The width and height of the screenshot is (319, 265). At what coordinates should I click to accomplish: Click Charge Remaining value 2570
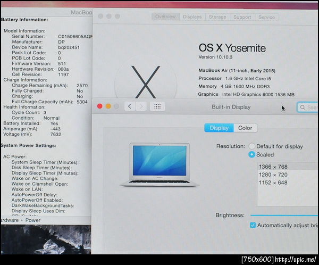[82, 85]
